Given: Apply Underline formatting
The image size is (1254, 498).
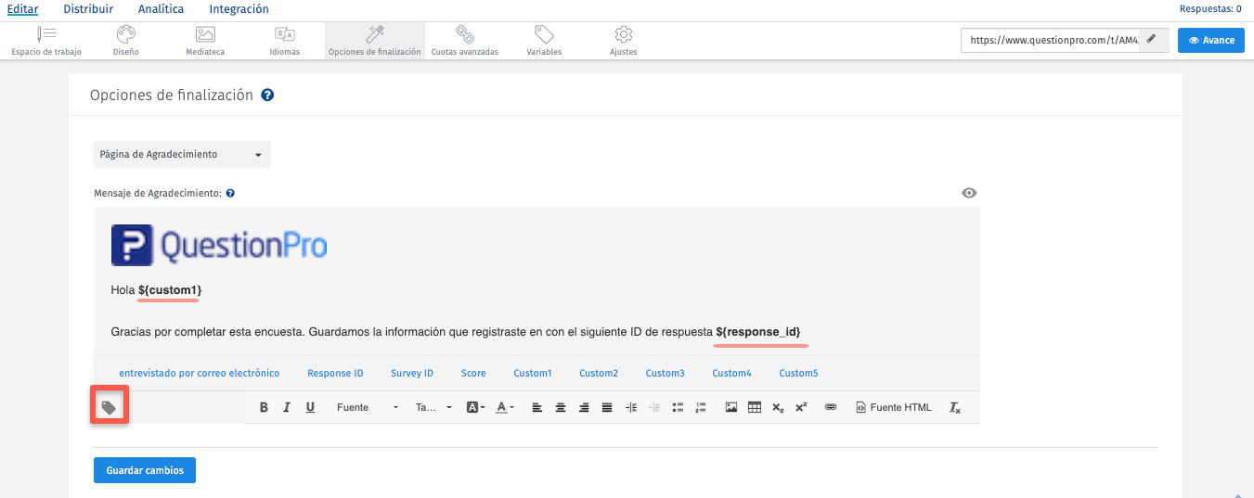Looking at the screenshot, I should (310, 407).
